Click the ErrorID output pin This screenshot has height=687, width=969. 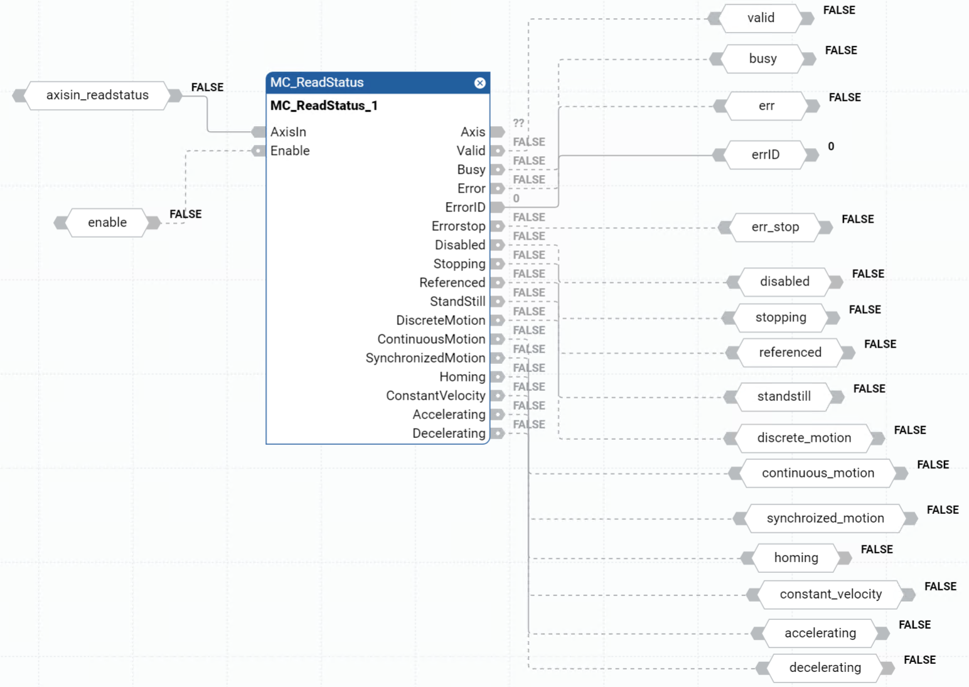point(497,207)
